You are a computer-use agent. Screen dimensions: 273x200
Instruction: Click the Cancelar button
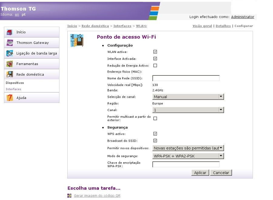click(x=221, y=173)
